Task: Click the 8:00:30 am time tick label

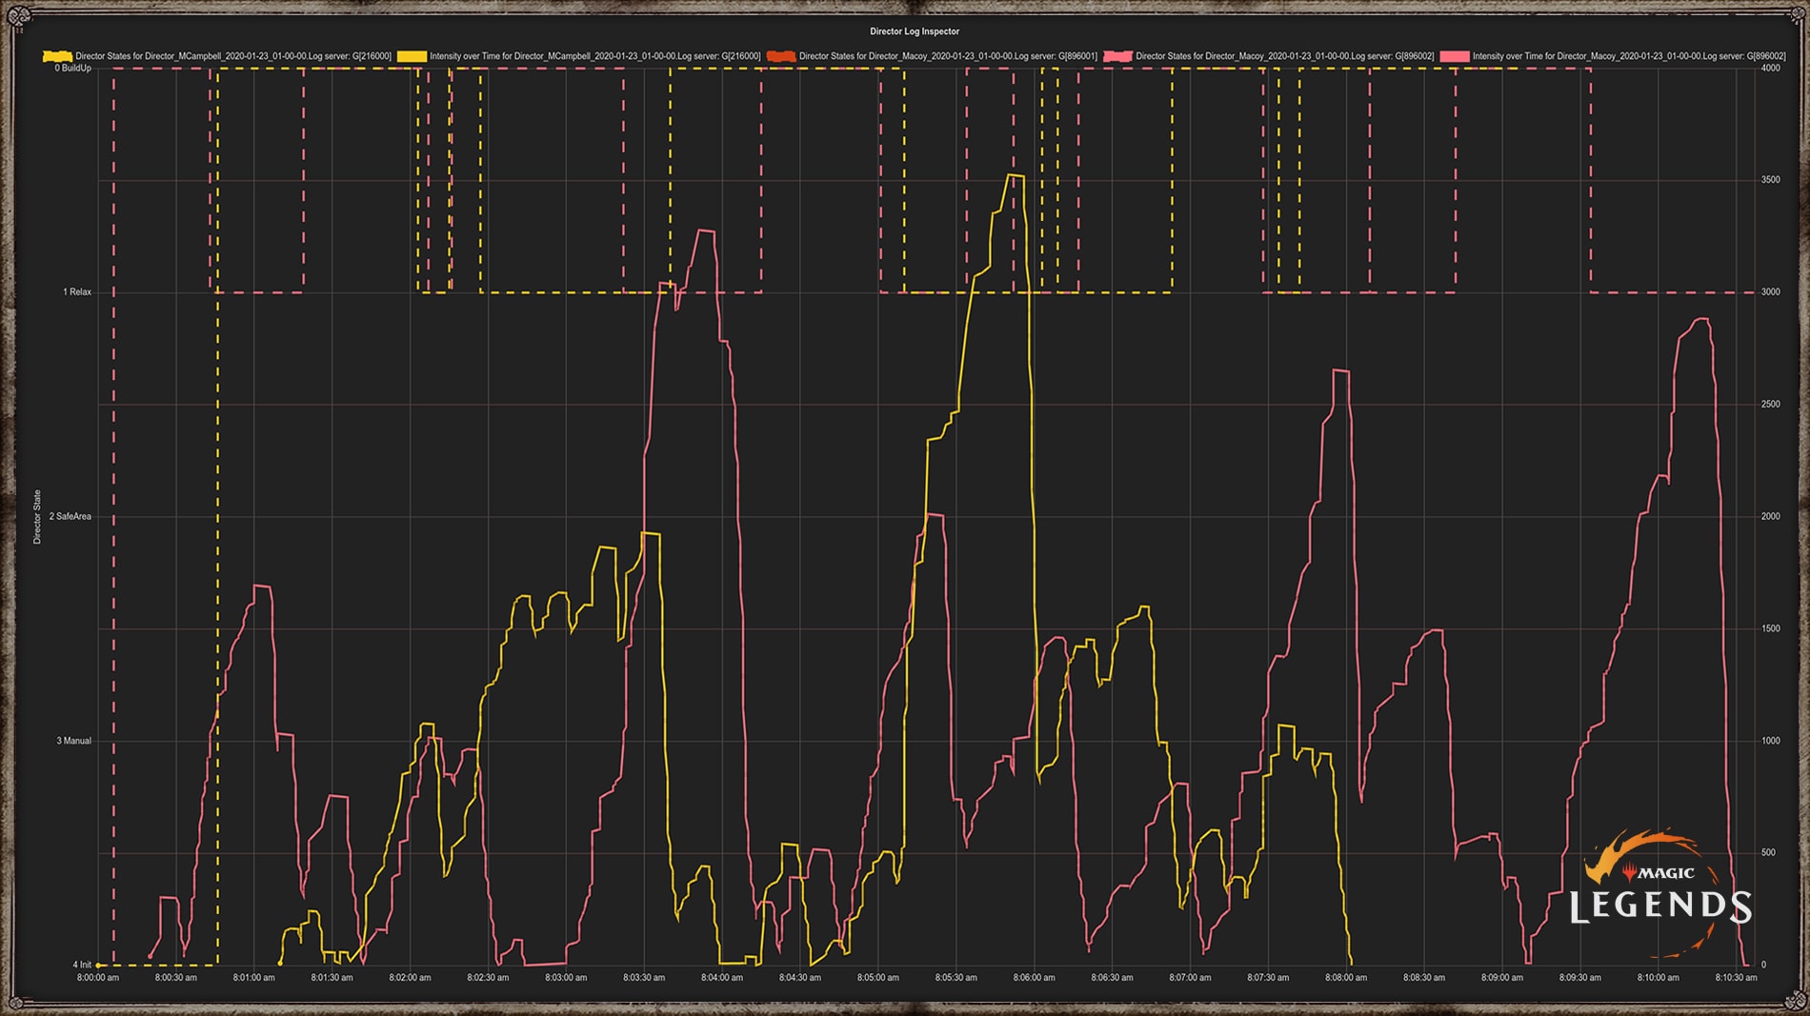Action: (x=176, y=978)
